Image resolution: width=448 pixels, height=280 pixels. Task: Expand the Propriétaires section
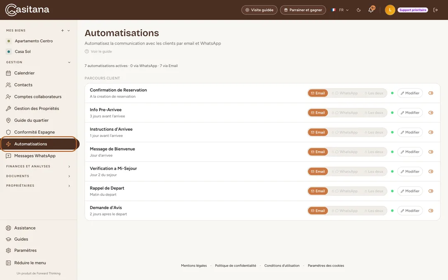[x=39, y=186]
